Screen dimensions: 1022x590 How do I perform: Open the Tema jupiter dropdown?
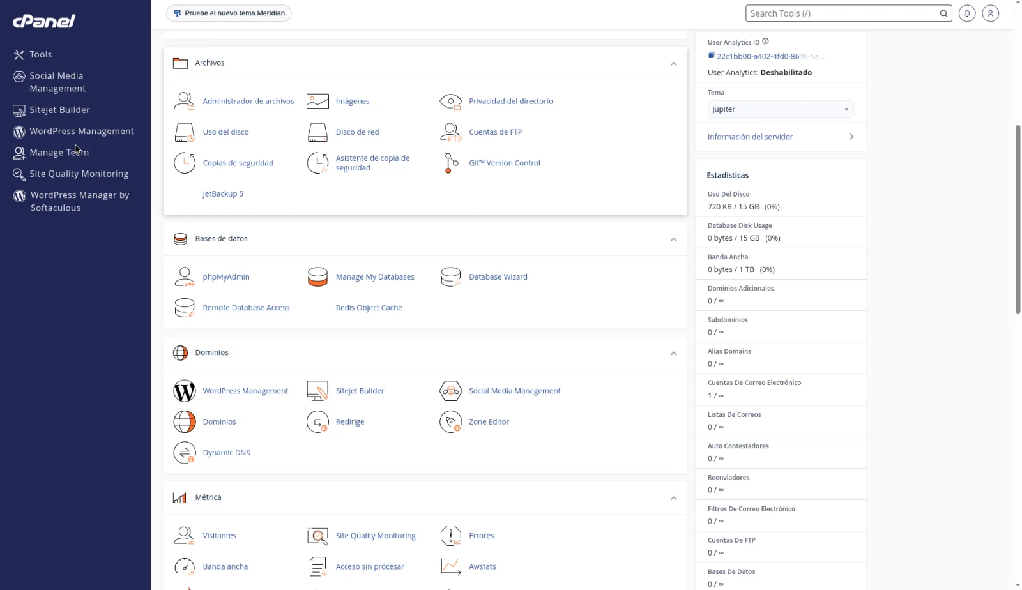781,109
